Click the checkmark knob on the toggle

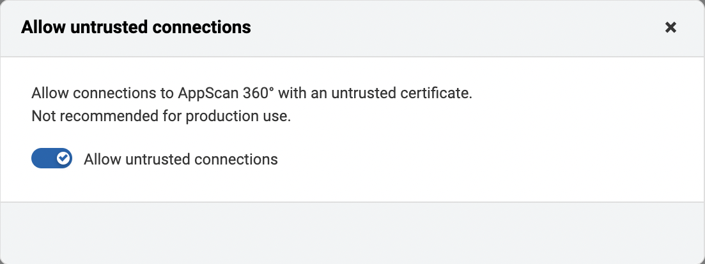click(63, 159)
